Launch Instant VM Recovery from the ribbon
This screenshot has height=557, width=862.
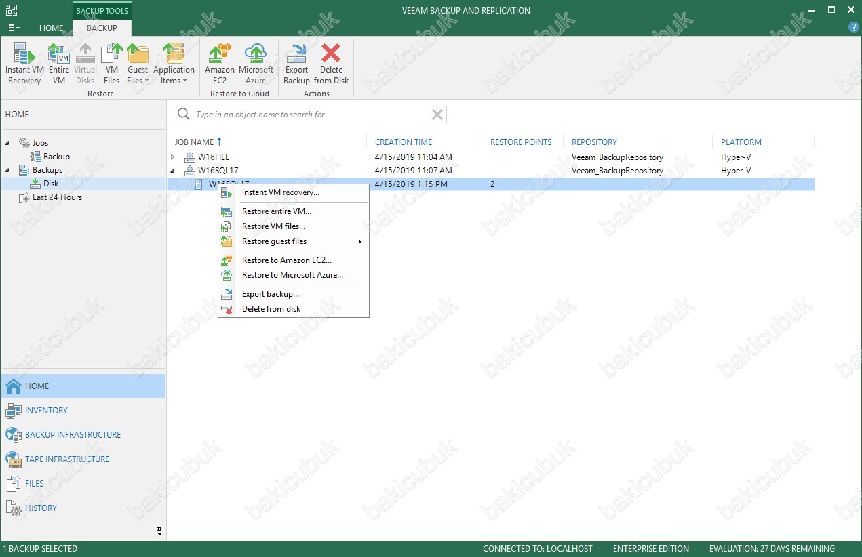24,64
